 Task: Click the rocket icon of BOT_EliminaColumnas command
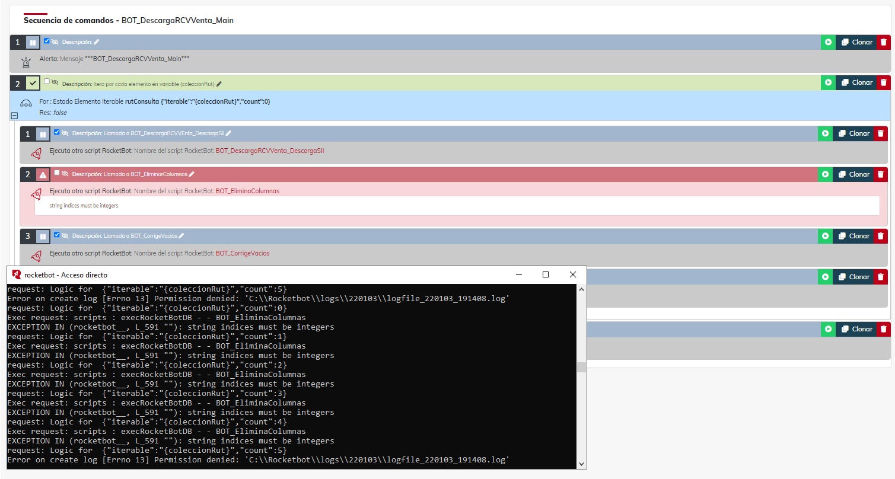click(x=36, y=194)
